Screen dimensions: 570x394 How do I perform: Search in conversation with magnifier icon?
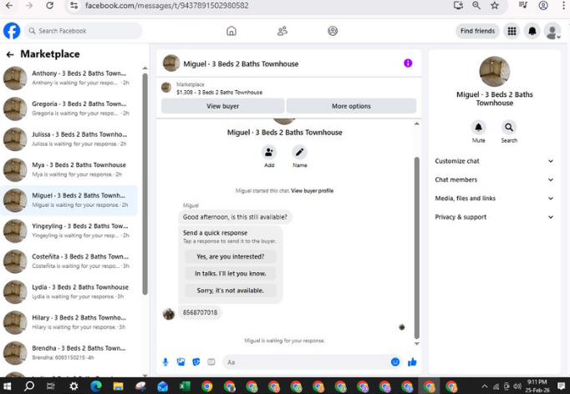(509, 128)
